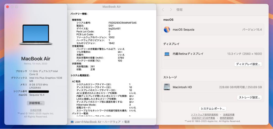This screenshot has height=129, width=273.
Task: Close the About This Mac window
Action: tap(8, 7)
